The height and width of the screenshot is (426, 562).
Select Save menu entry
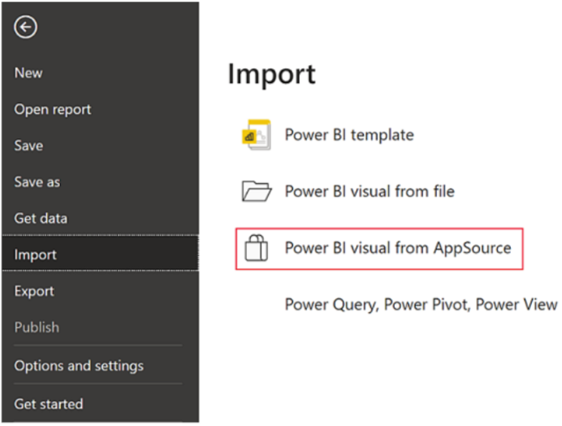click(28, 146)
